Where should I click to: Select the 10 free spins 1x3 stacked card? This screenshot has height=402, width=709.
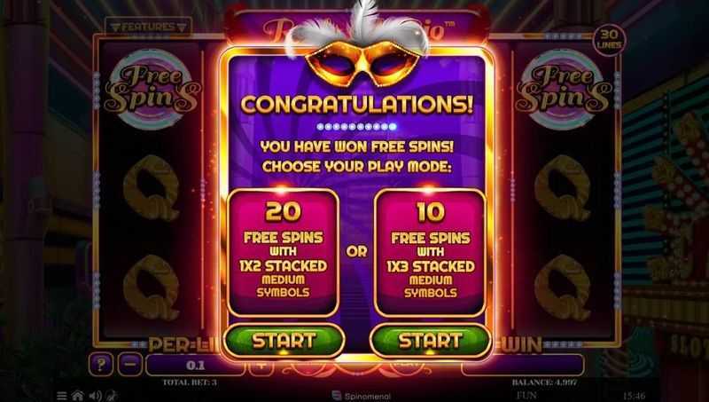click(x=430, y=252)
